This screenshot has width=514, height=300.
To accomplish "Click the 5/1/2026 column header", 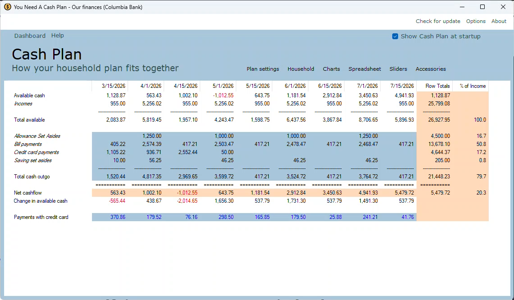I will tap(223, 86).
